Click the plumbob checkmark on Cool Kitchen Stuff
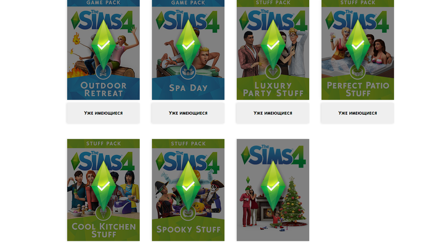 point(103,187)
